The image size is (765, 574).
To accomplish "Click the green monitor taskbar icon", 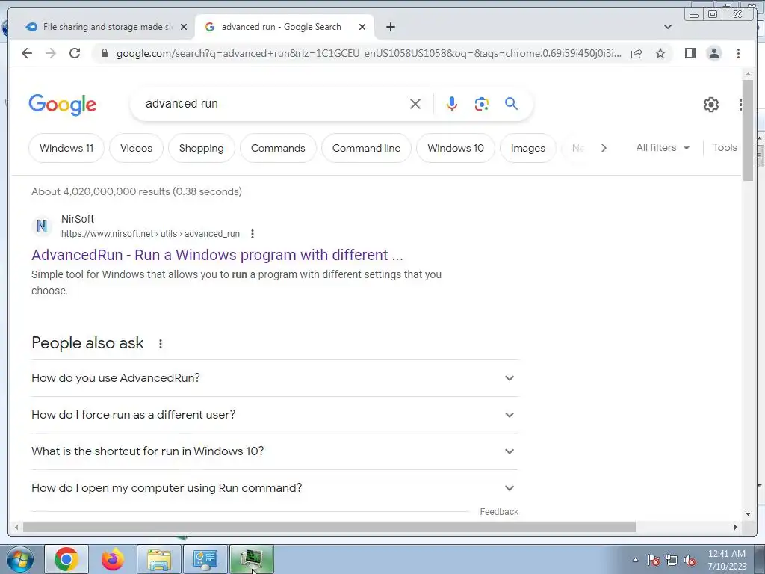I will point(251,559).
